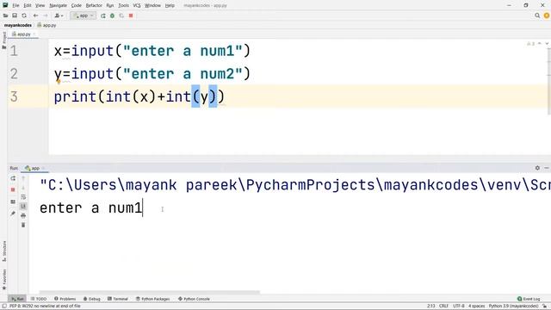Screen dimensions: 551x310
Task: Switch to the Terminal tool window tab
Action: (x=118, y=299)
